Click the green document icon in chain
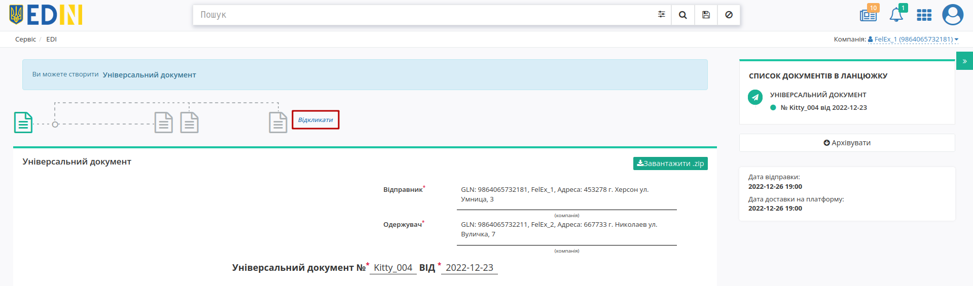Viewport: 973px width, 286px height. pyautogui.click(x=23, y=122)
